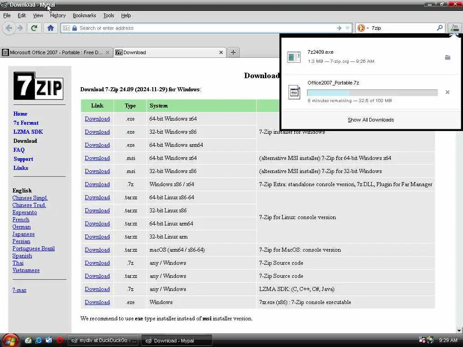Viewport: 463px width, 347px height.
Task: Open the Links sidebar link
Action: [21, 168]
